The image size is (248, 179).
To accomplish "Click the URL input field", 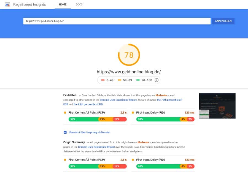I will coord(117,21).
